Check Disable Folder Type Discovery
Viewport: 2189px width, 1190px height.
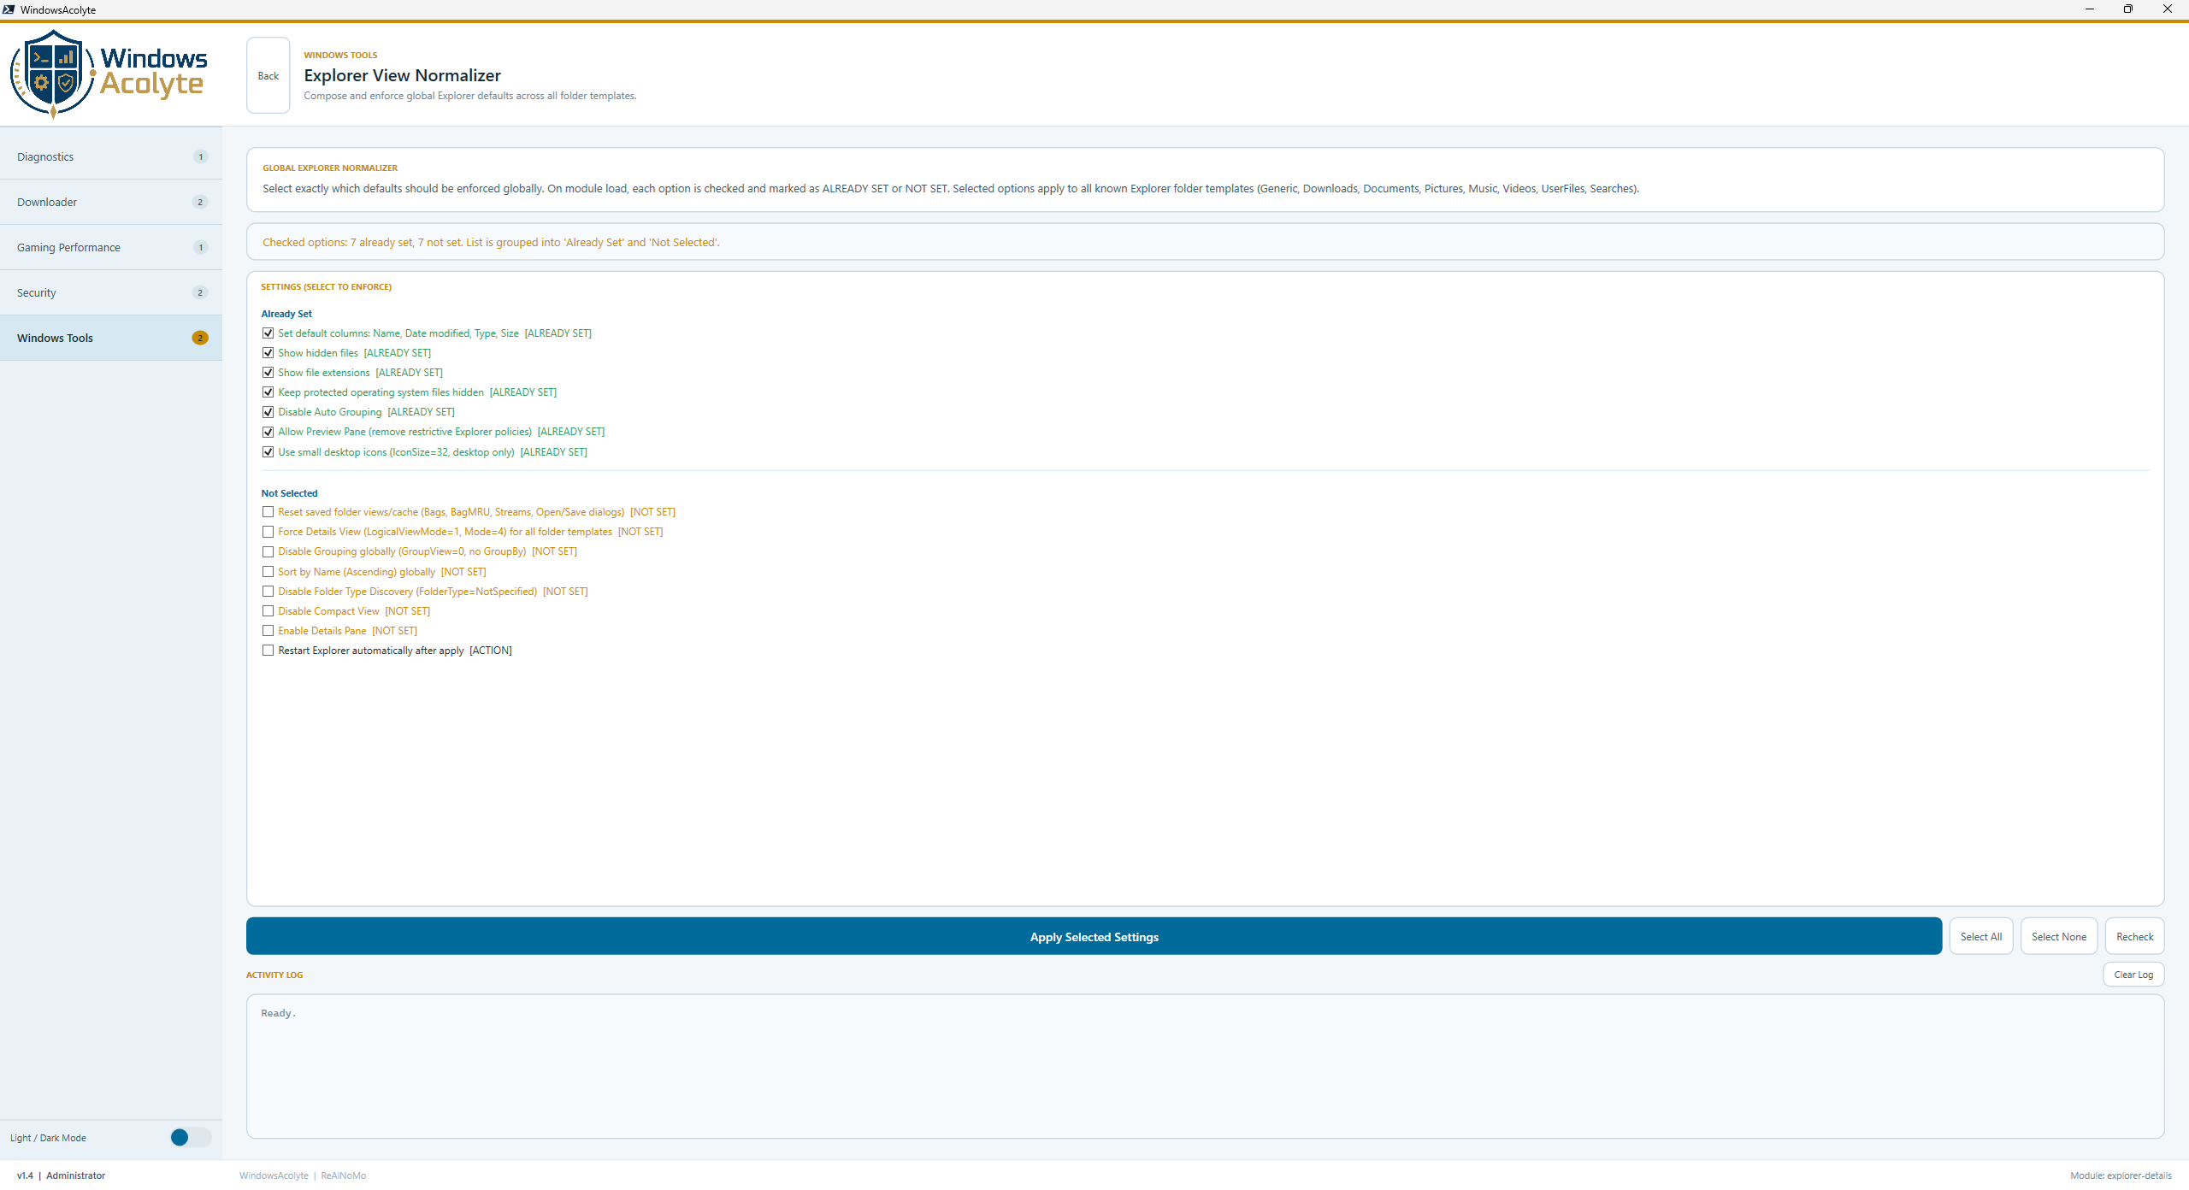click(x=268, y=592)
